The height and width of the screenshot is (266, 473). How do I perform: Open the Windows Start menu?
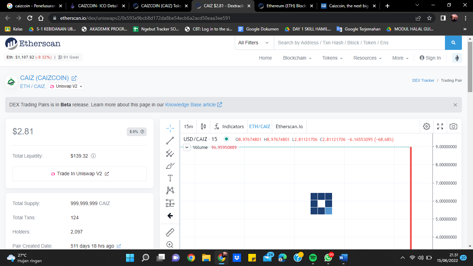[x=130, y=258]
